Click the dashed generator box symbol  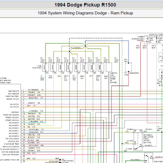(x=128, y=67)
